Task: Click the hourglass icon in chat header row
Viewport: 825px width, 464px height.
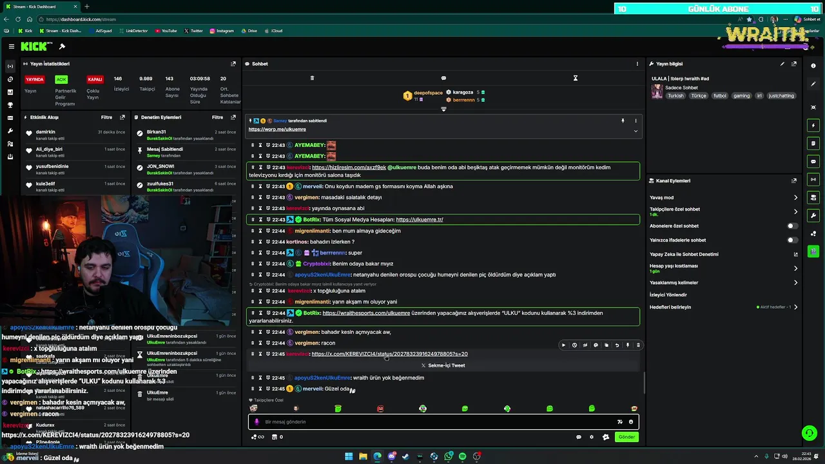Action: (576, 78)
